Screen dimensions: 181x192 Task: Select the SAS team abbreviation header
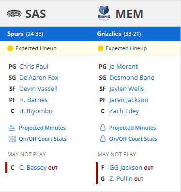(x=36, y=14)
